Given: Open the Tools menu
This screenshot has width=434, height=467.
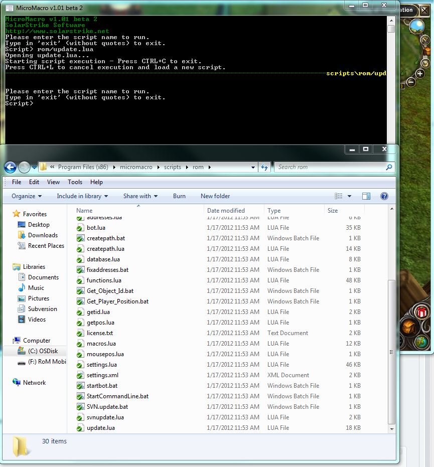Looking at the screenshot, I should pyautogui.click(x=75, y=182).
